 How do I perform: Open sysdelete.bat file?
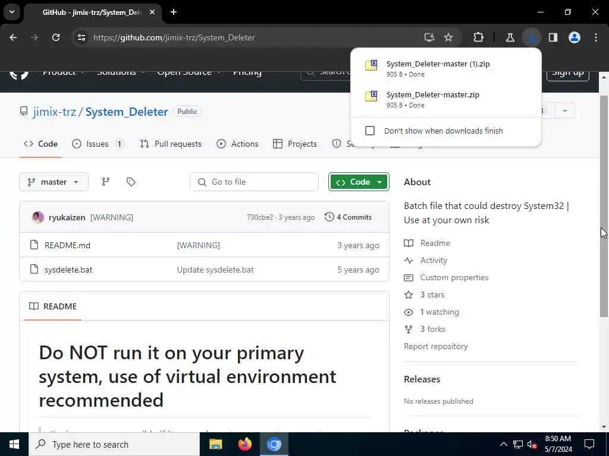[x=68, y=270]
